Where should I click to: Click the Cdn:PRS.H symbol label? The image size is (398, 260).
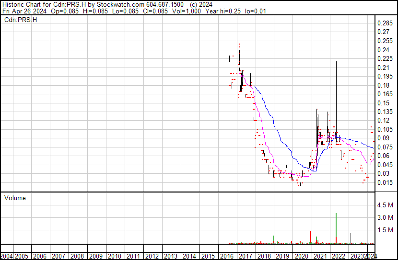21,20
